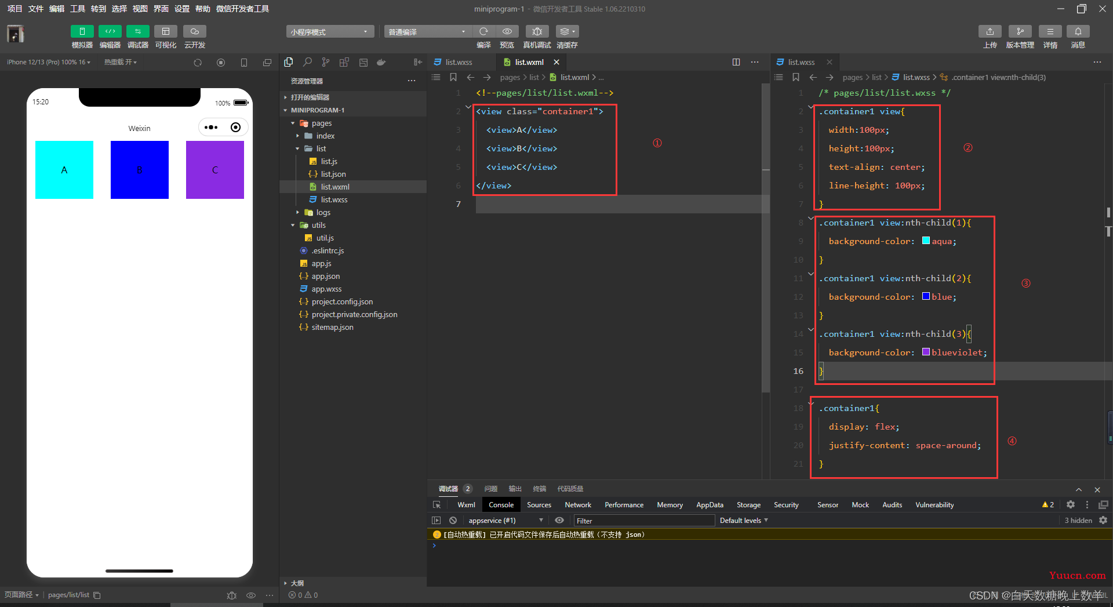
Task: Click the mini program capsule menu dots
Action: click(x=211, y=128)
